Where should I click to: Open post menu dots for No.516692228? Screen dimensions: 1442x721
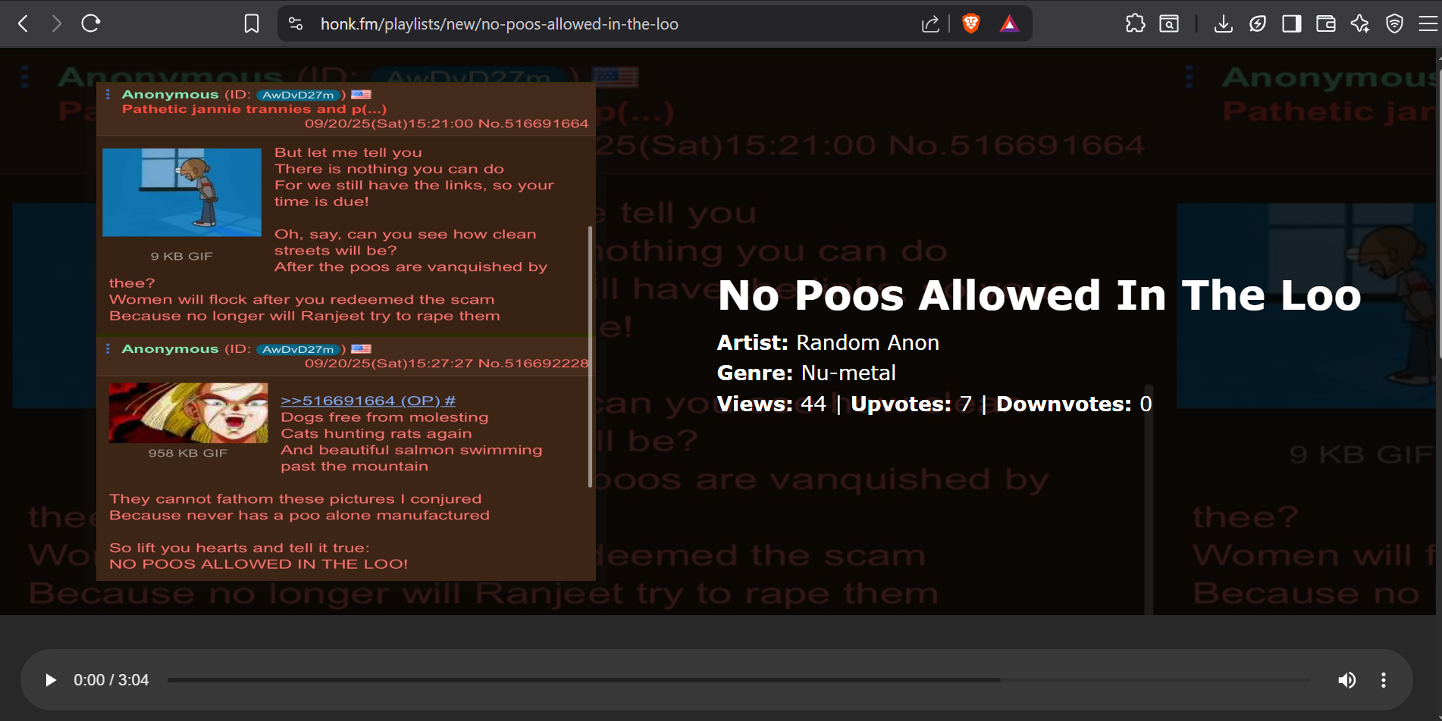108,348
